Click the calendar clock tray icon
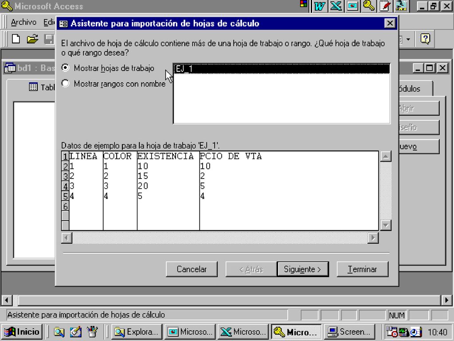This screenshot has width=454, height=341. 392,332
